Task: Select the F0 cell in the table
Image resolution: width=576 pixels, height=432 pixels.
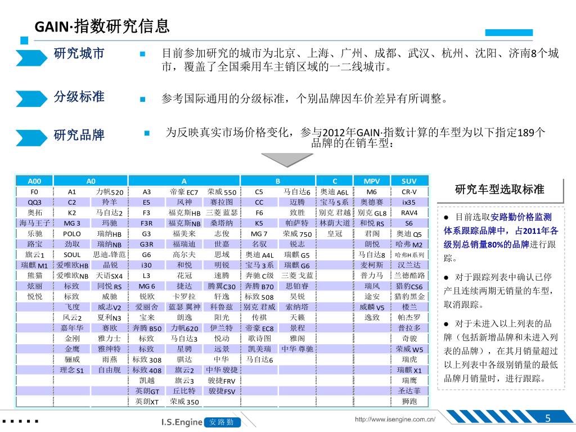Action: click(x=34, y=192)
